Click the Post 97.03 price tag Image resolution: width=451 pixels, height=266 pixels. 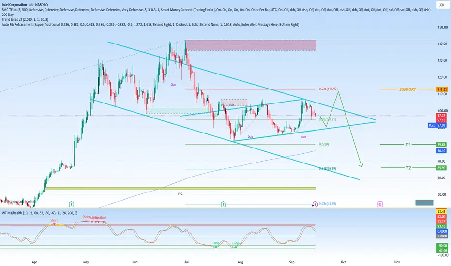coord(437,125)
